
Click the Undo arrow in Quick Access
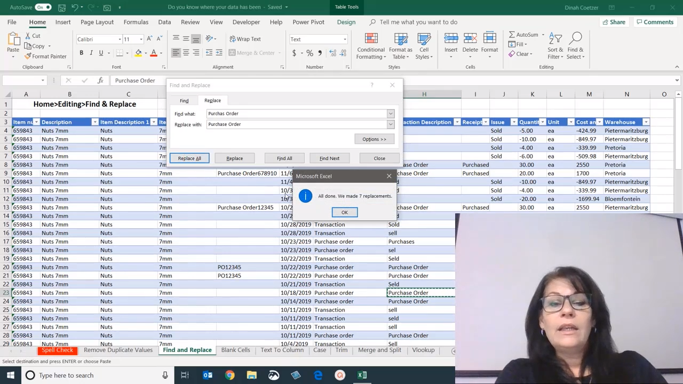pos(75,7)
